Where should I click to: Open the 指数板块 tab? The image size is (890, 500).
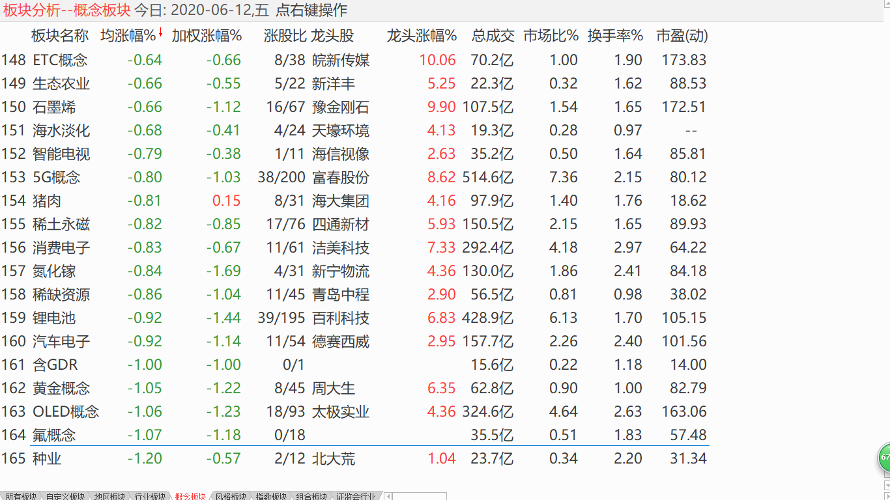click(x=271, y=496)
